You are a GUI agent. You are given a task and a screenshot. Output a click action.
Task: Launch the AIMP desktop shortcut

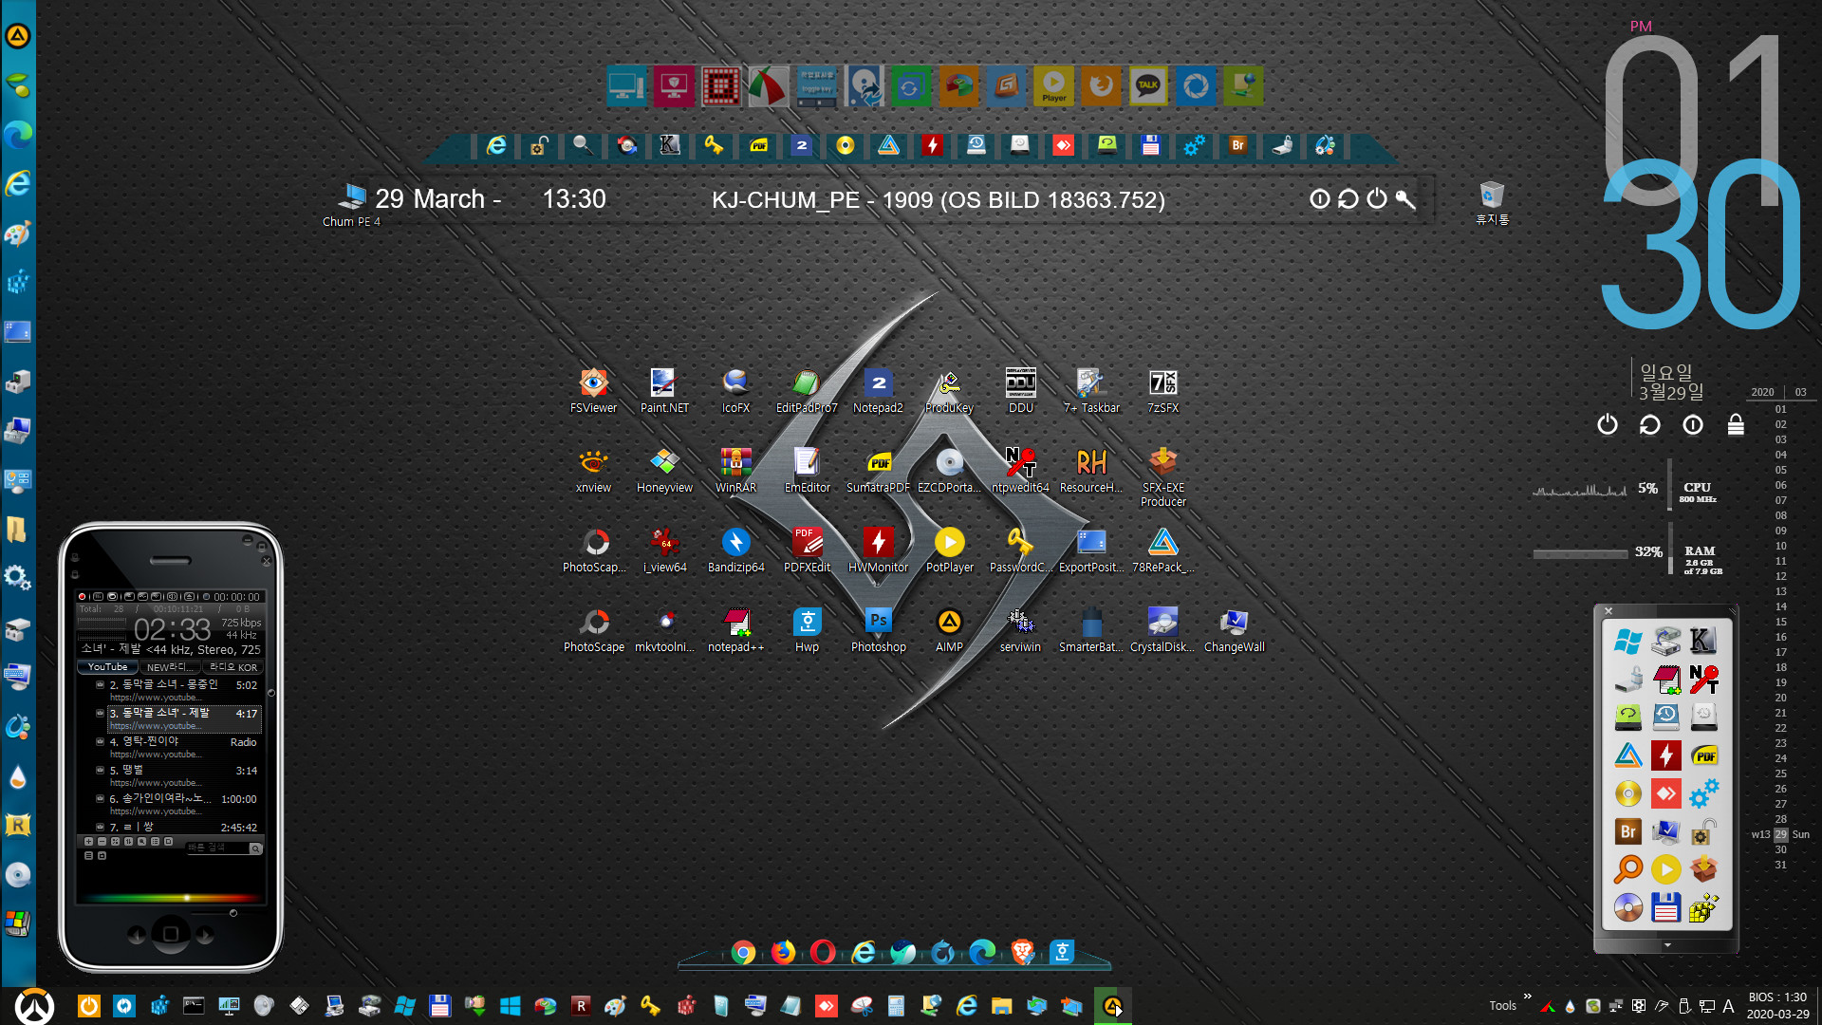click(x=949, y=630)
